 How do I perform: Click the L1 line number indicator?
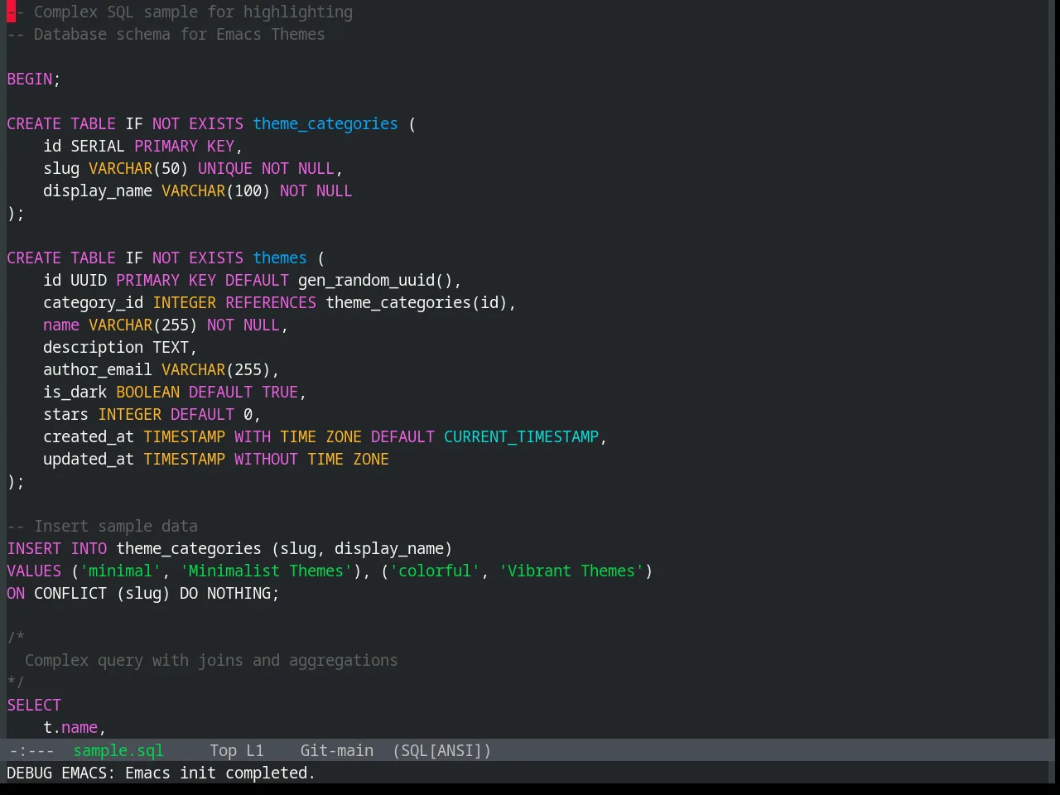(x=254, y=750)
